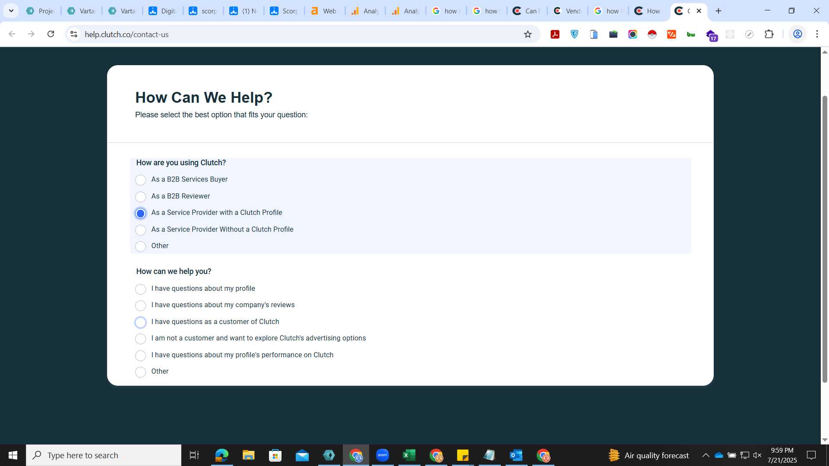Open Microsoft Store from taskbar
This screenshot has height=466, width=829.
[275, 455]
